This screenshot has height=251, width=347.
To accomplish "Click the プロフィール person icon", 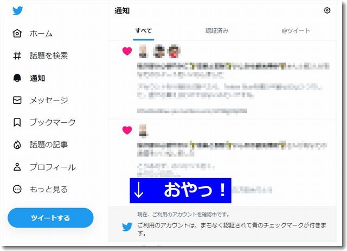I will (x=17, y=167).
